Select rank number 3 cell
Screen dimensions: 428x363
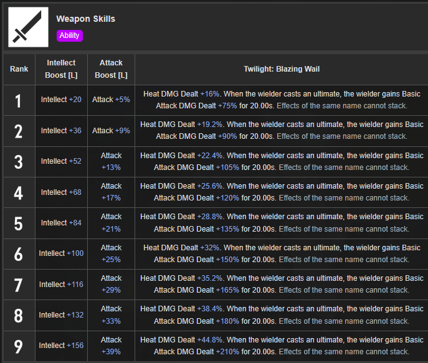tap(19, 162)
